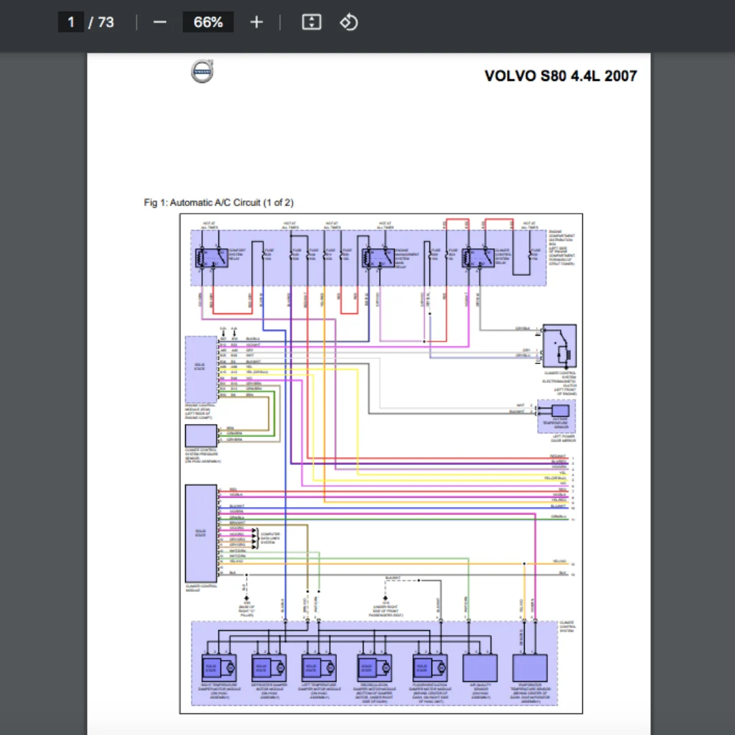
Task: Click the recirculation damper motor module
Action: 374,668
